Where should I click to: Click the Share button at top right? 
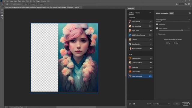(181, 4)
